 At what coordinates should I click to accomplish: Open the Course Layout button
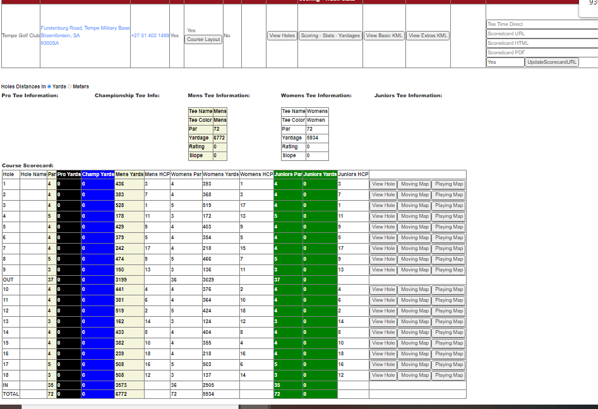[203, 39]
